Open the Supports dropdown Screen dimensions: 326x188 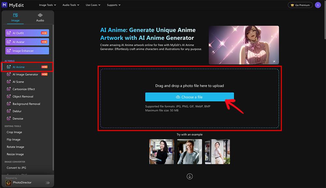click(113, 5)
